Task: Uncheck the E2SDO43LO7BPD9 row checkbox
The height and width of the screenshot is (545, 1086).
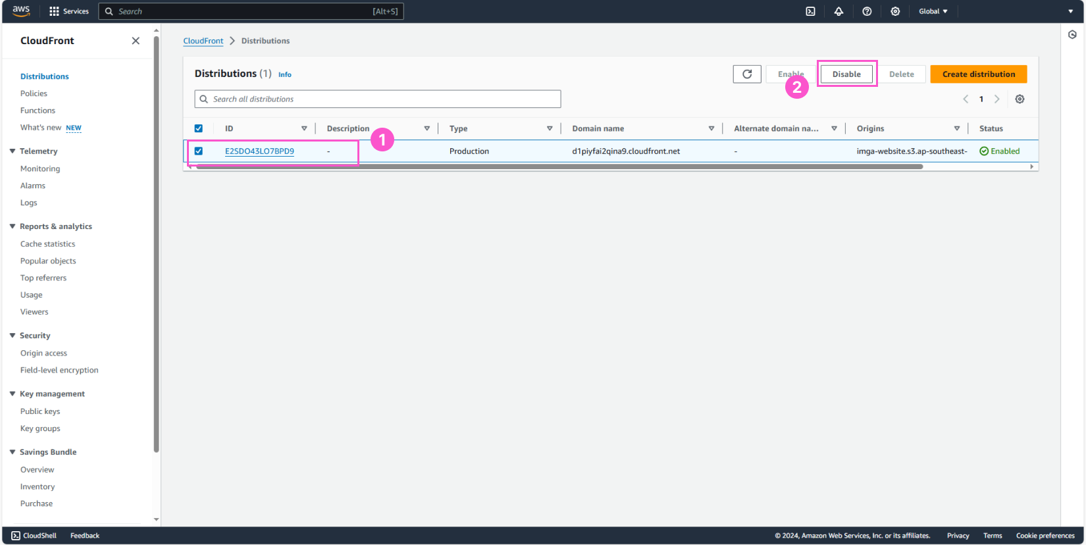Action: coord(198,151)
